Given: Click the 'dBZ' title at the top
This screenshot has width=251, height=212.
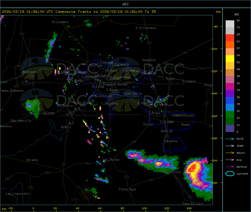Looking at the screenshot, I should pos(125,4).
